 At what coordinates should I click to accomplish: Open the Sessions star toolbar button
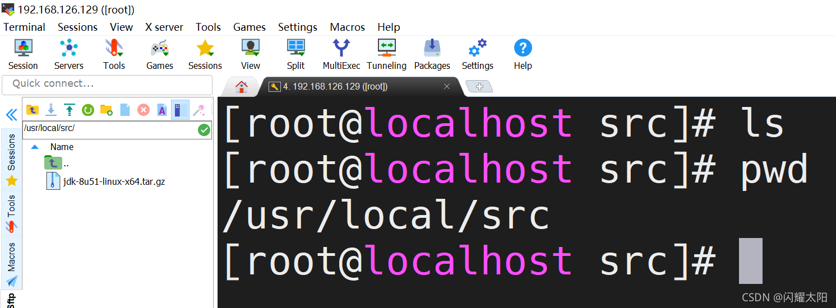(x=205, y=55)
